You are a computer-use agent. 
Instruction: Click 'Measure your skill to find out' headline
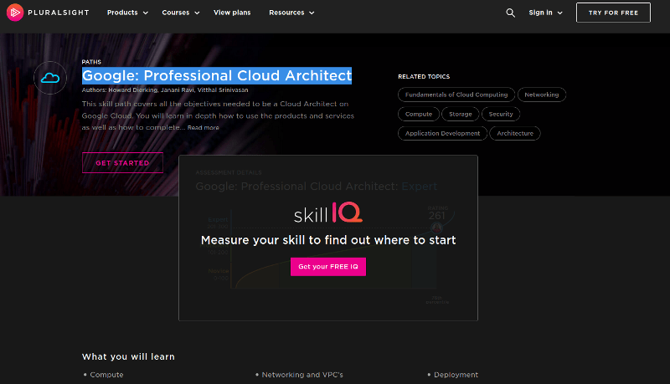point(328,240)
